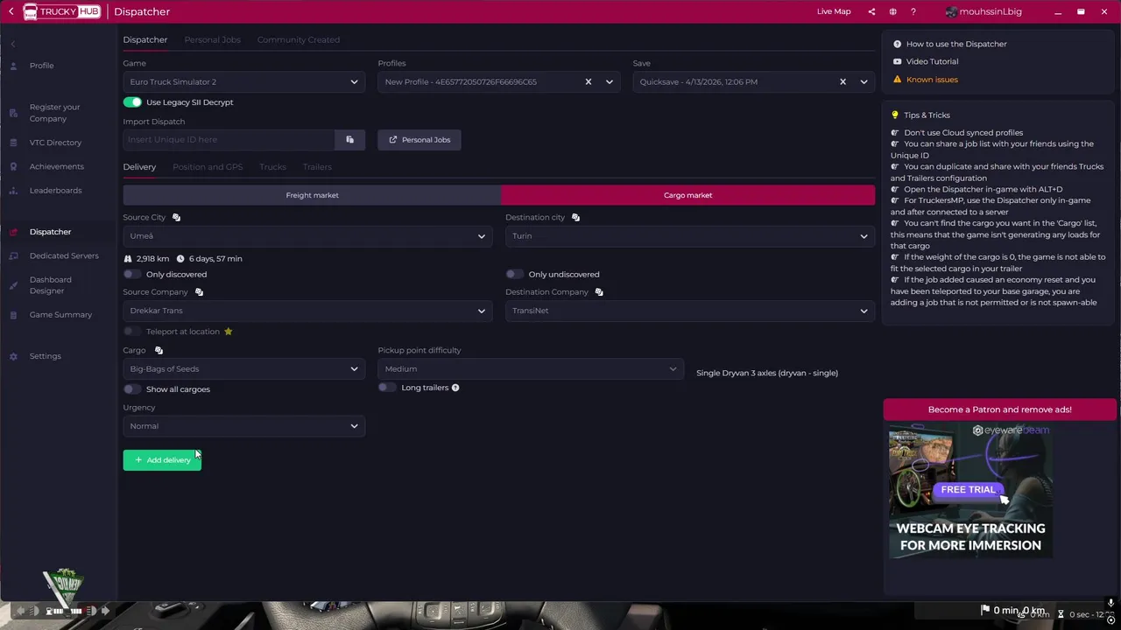Switch to the Trailers tab
Screen dimensions: 1121x630
317,167
